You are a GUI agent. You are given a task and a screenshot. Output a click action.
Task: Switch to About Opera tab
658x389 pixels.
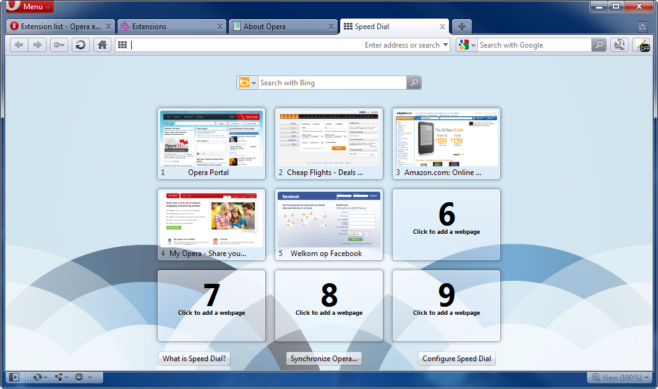coord(283,27)
